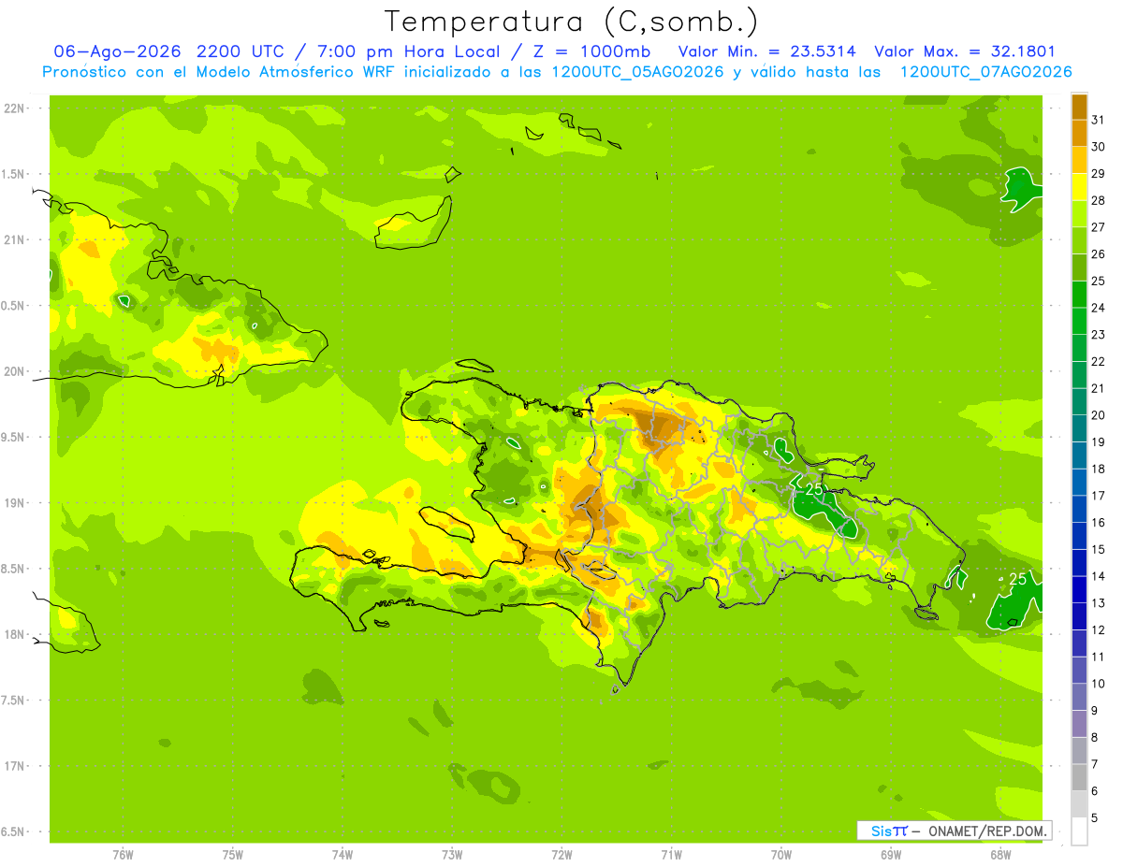Click the '29' legend value
Viewport: 1123px width, 867px height.
tap(1099, 173)
